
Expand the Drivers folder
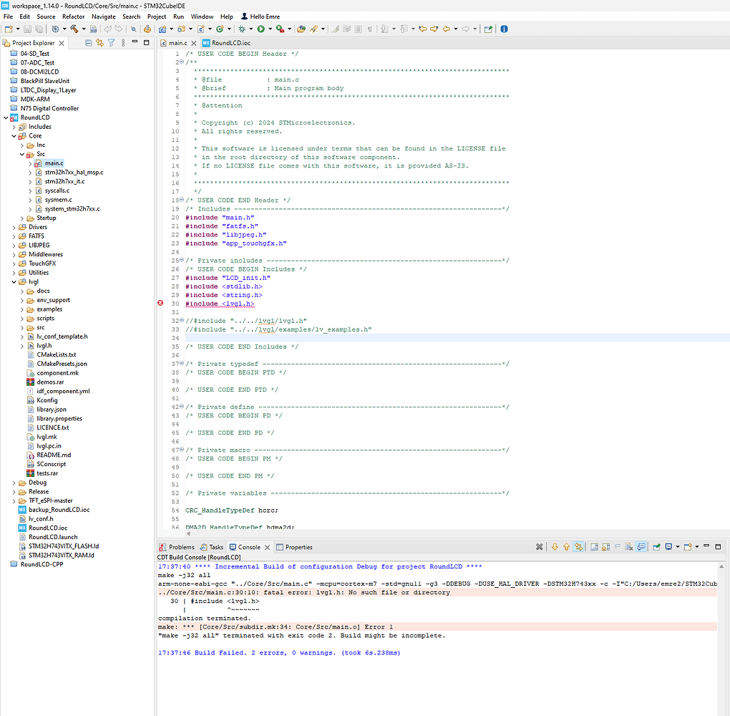pos(14,226)
